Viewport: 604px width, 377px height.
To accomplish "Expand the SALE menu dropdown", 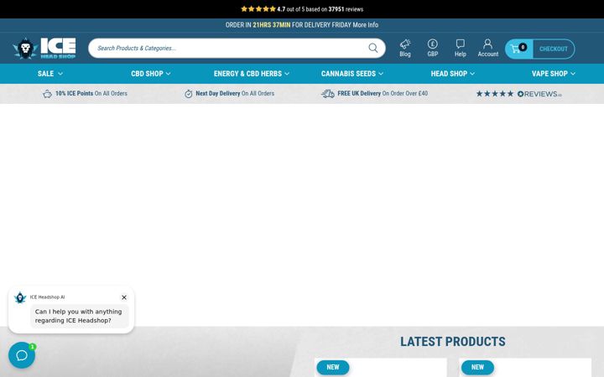I will tap(50, 74).
